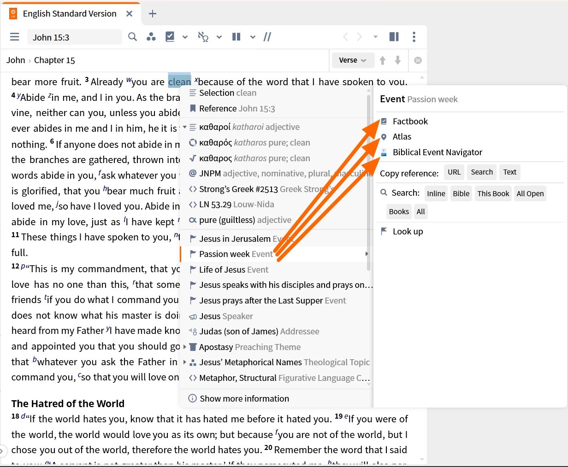The image size is (568, 467).
Task: Jump to next verse with down arrow
Action: click(x=398, y=60)
